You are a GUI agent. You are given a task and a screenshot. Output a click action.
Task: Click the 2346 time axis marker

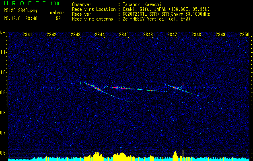[x=148, y=34]
